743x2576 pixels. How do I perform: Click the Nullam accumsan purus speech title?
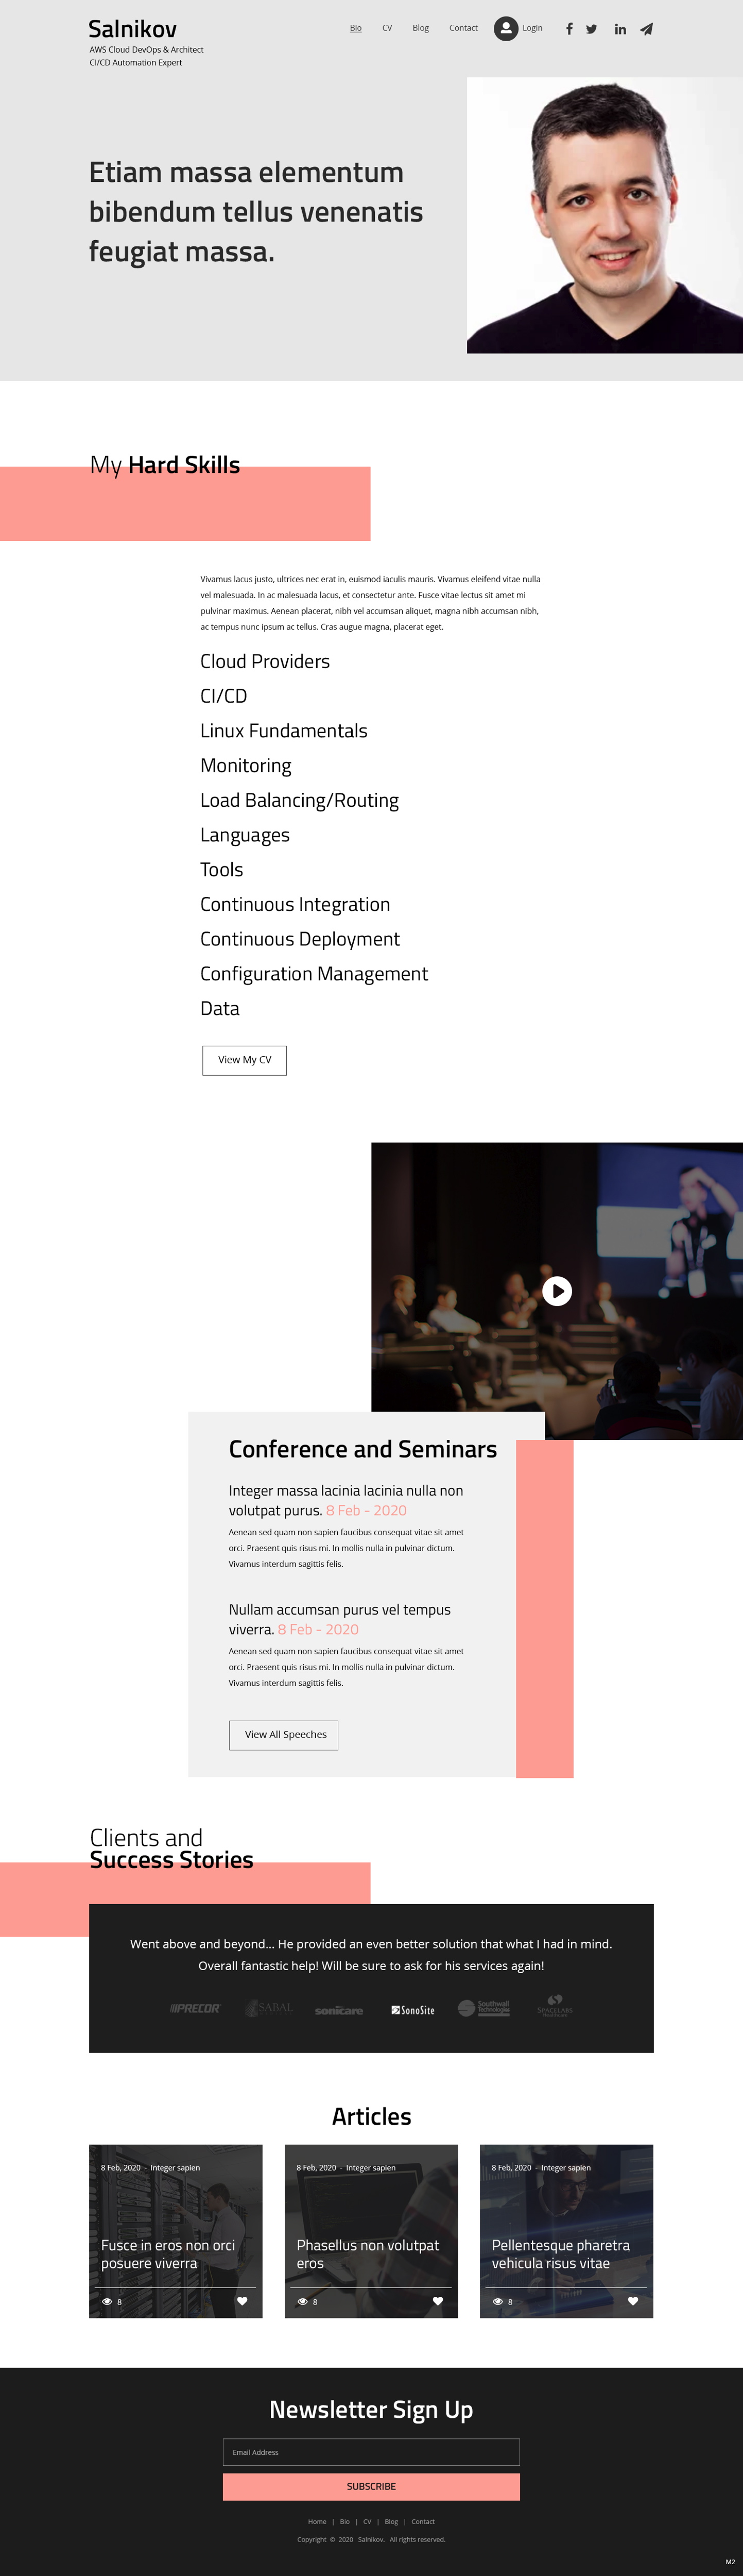point(340,1619)
